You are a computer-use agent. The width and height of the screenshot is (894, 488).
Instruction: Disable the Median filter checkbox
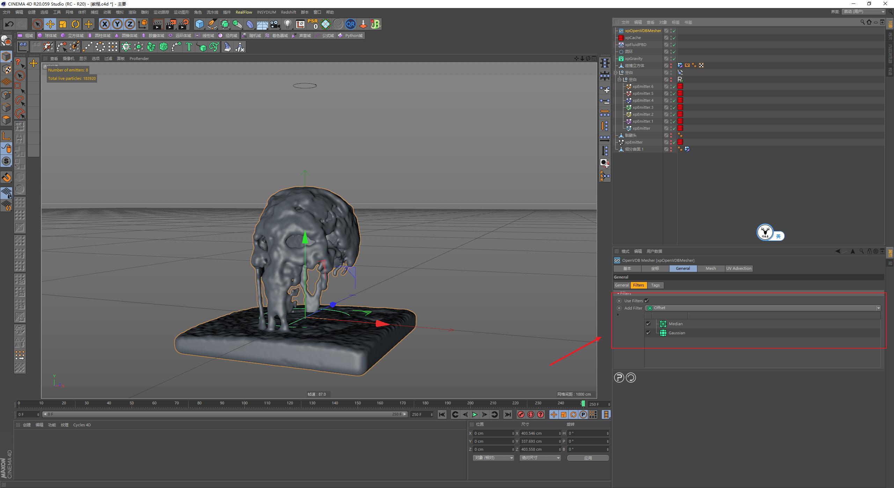(x=648, y=323)
